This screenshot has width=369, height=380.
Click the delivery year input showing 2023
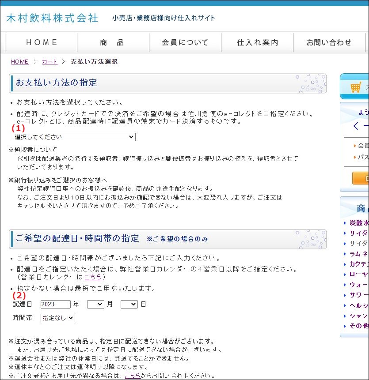tap(55, 304)
